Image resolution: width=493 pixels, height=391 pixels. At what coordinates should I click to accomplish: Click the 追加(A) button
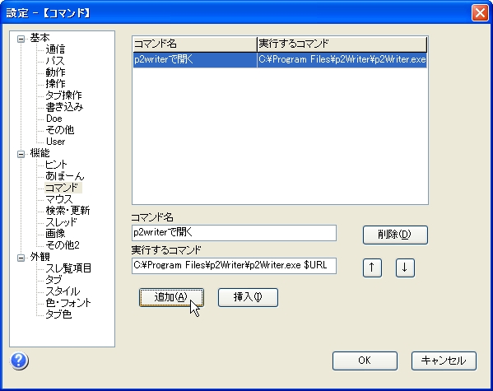click(x=171, y=297)
